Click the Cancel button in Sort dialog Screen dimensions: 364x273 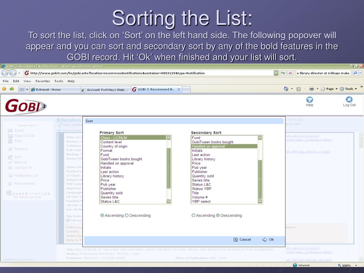tap(242, 240)
